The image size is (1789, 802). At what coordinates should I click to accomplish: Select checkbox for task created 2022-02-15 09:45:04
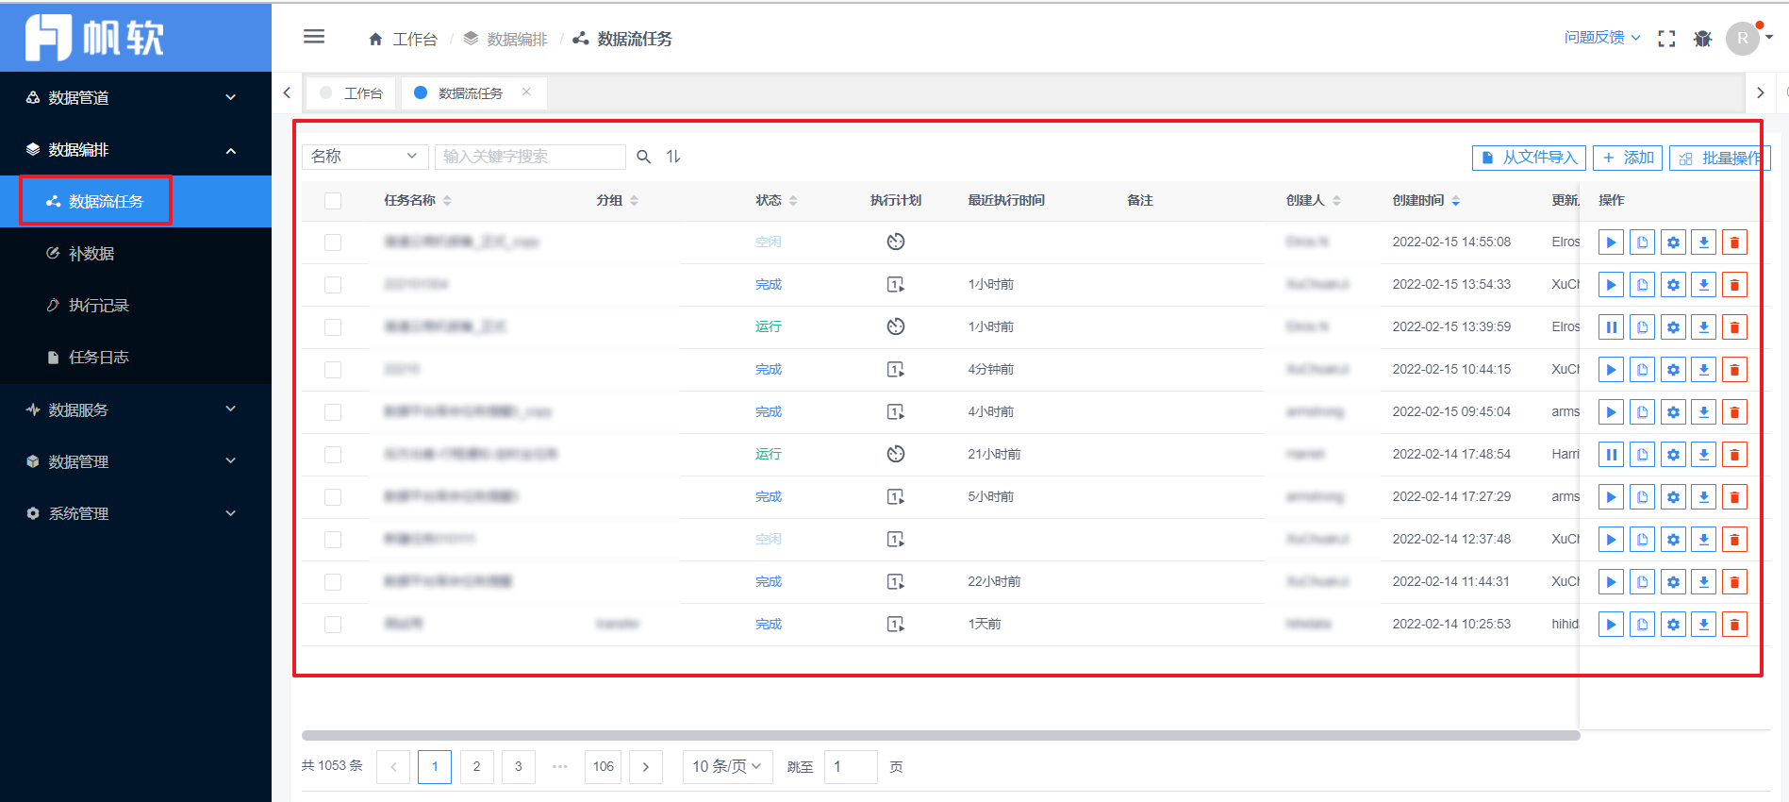333,412
